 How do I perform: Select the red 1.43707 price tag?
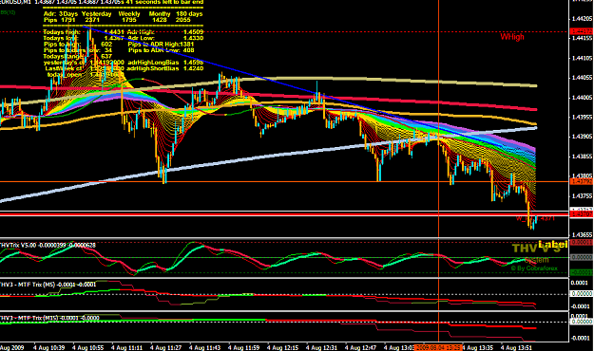click(581, 214)
